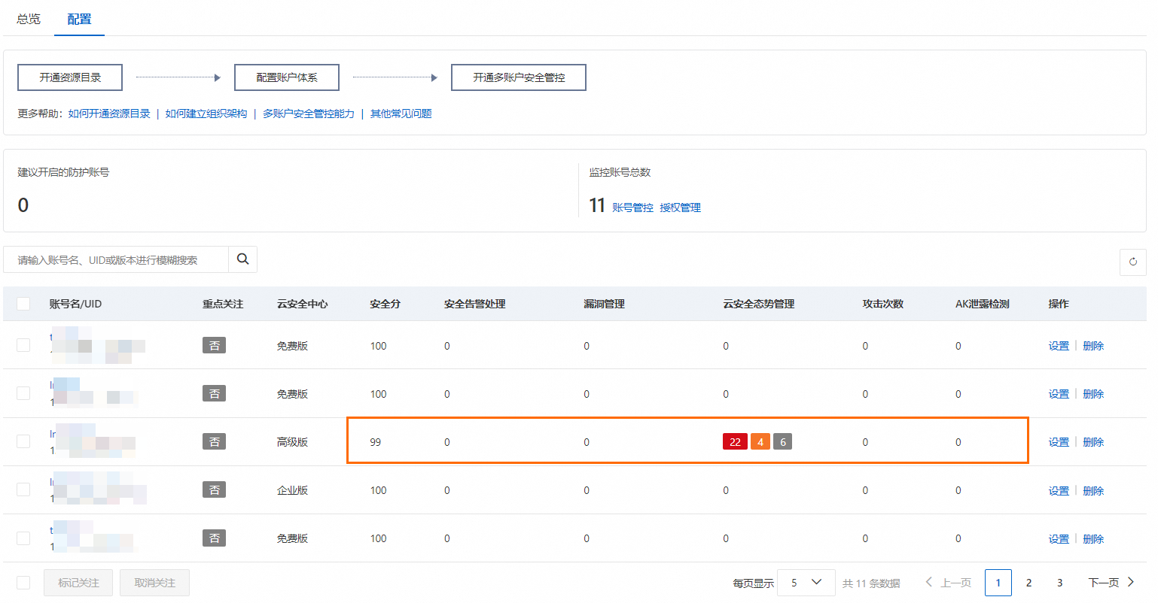This screenshot has width=1158, height=603.
Task: Click the 安全分 column header
Action: [x=385, y=304]
